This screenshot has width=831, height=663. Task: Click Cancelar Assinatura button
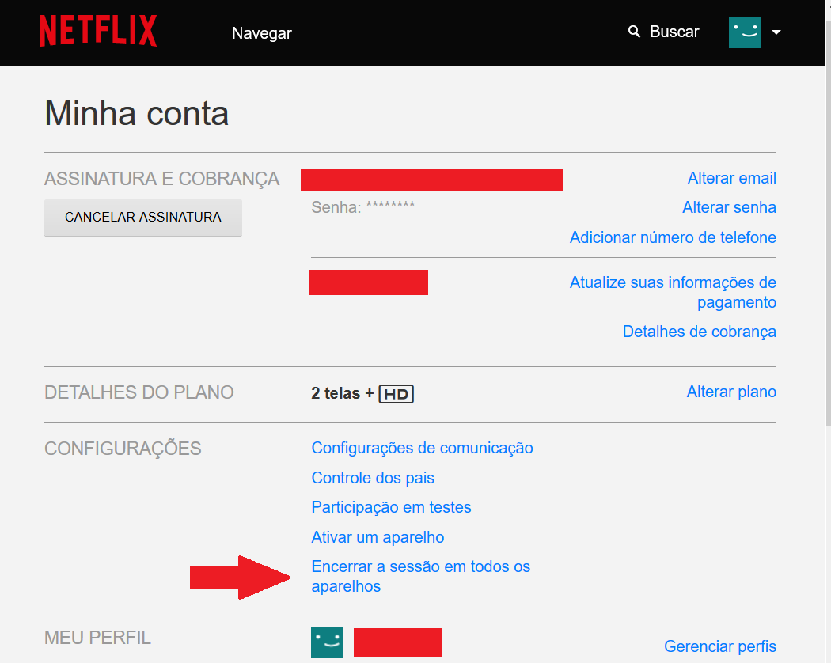143,218
